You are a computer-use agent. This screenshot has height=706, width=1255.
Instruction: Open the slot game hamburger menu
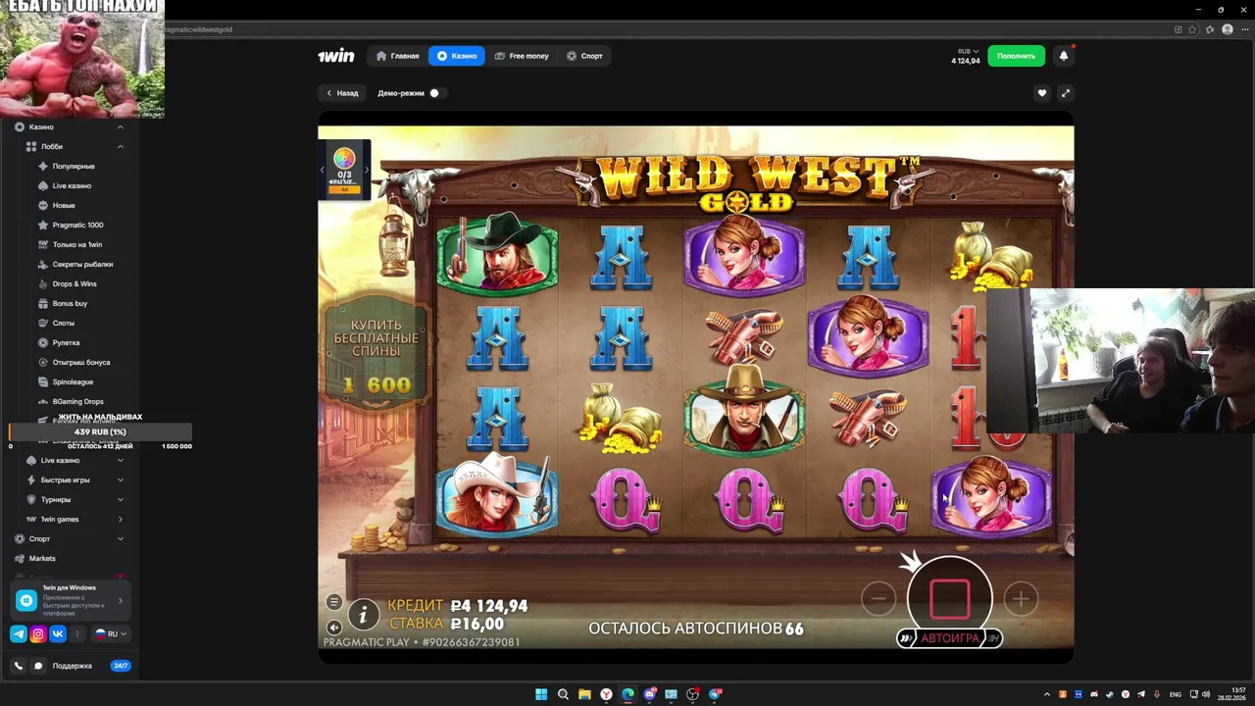(334, 602)
